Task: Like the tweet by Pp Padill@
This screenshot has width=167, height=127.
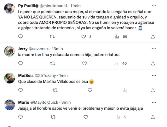Action: point(84,37)
